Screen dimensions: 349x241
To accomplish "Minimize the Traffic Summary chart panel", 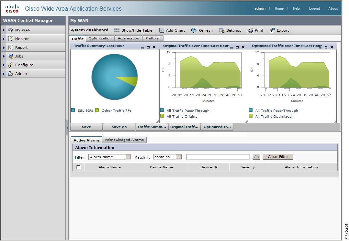I will point(142,47).
